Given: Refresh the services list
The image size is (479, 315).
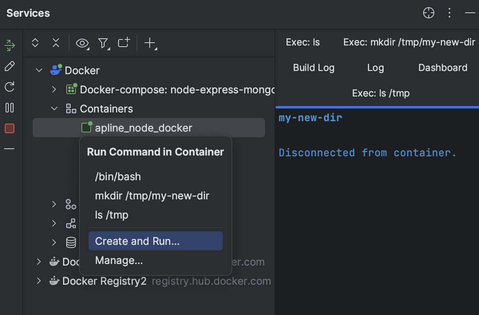Looking at the screenshot, I should [x=10, y=87].
